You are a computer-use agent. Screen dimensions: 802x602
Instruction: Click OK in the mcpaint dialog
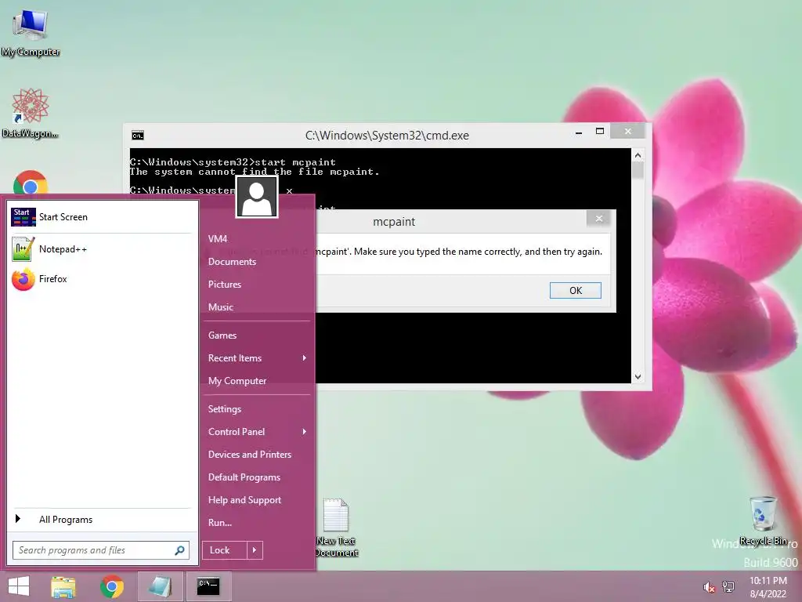coord(576,290)
